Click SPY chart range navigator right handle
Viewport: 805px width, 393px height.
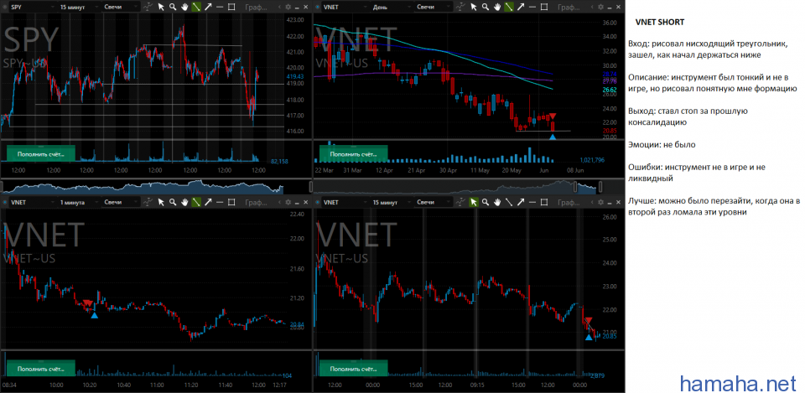pos(310,186)
